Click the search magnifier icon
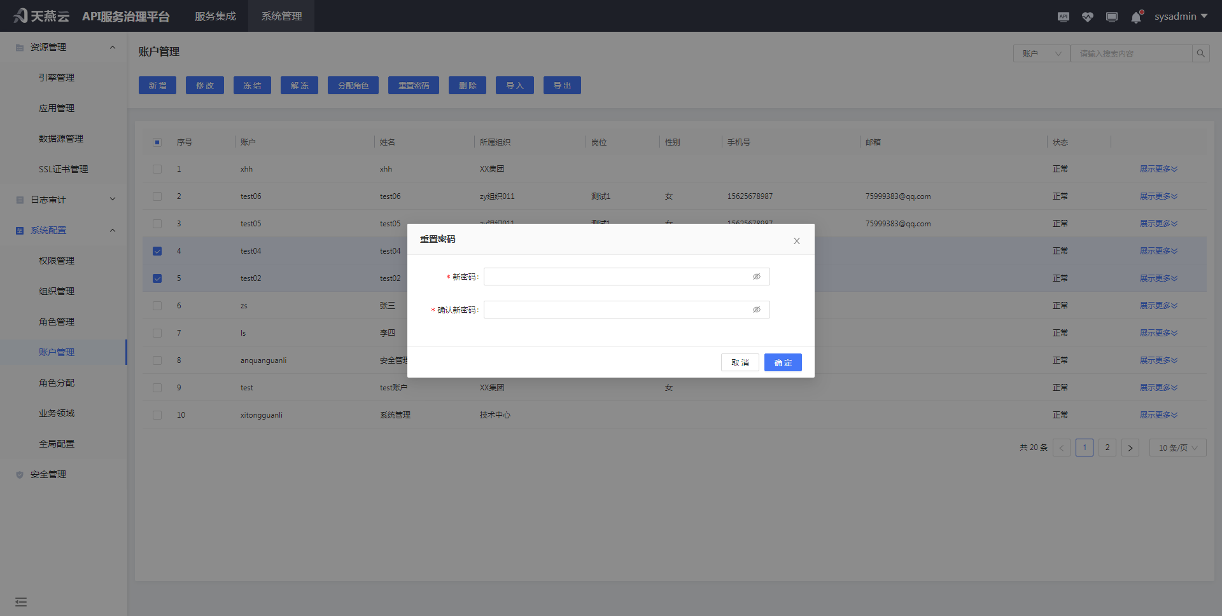 pos(1200,53)
